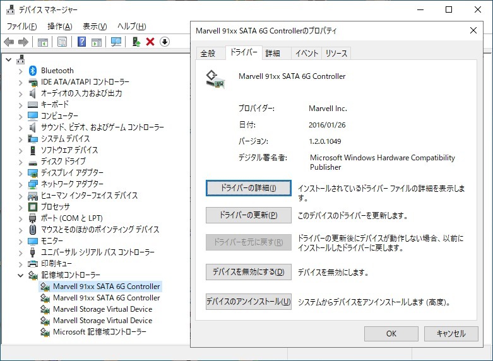Click the Microsoft Windows Hardware Compatibility Publisher text
The height and width of the screenshot is (361, 493).
(383, 162)
